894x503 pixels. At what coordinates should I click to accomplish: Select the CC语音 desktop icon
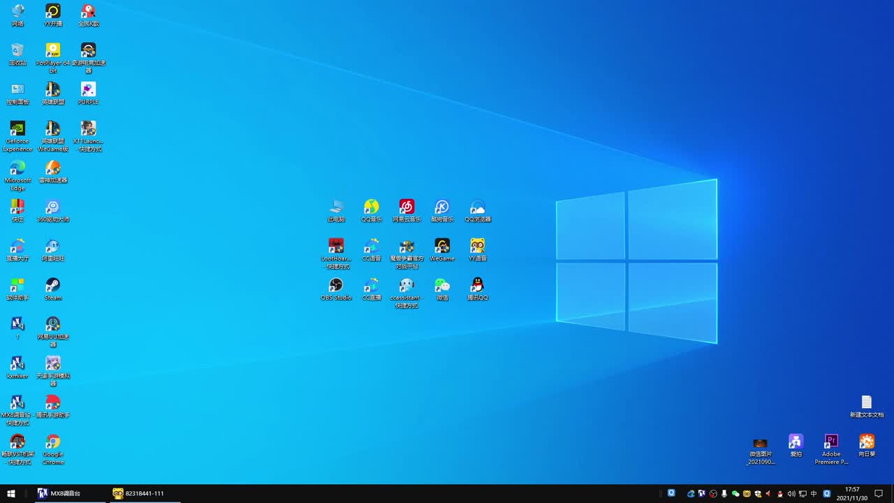click(x=372, y=250)
